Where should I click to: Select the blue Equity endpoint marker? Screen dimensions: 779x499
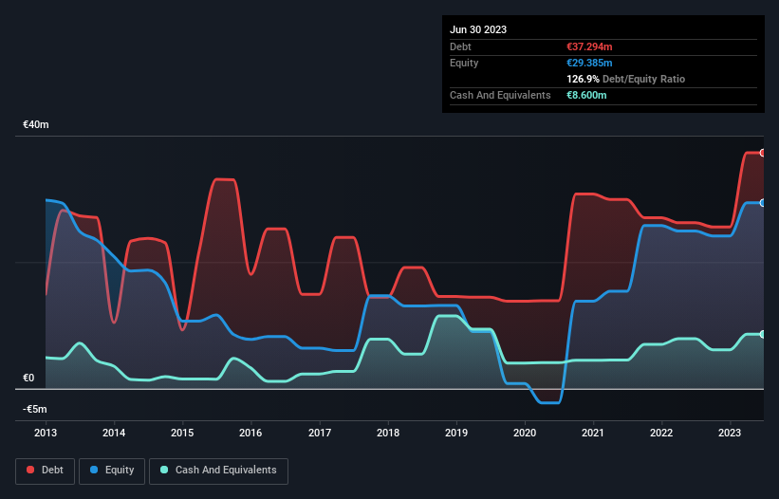763,203
